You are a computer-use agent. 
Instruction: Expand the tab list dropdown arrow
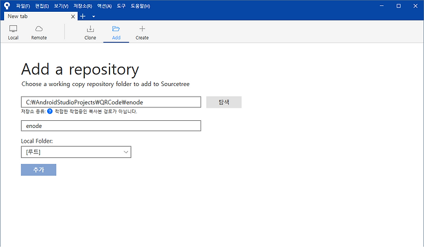click(94, 17)
